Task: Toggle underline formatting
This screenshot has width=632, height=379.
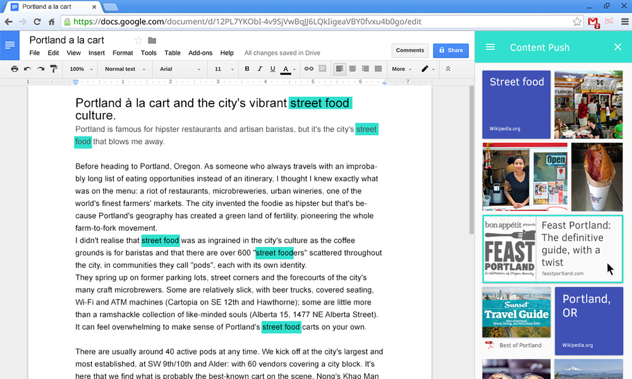Action: [x=272, y=69]
